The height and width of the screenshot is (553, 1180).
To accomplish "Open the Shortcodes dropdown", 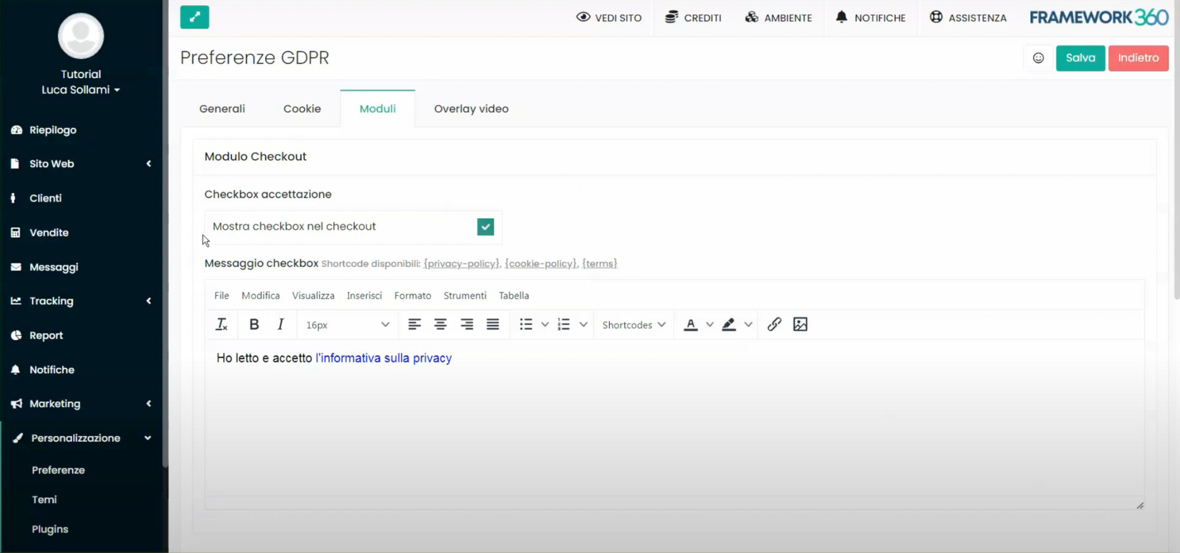I will (634, 324).
